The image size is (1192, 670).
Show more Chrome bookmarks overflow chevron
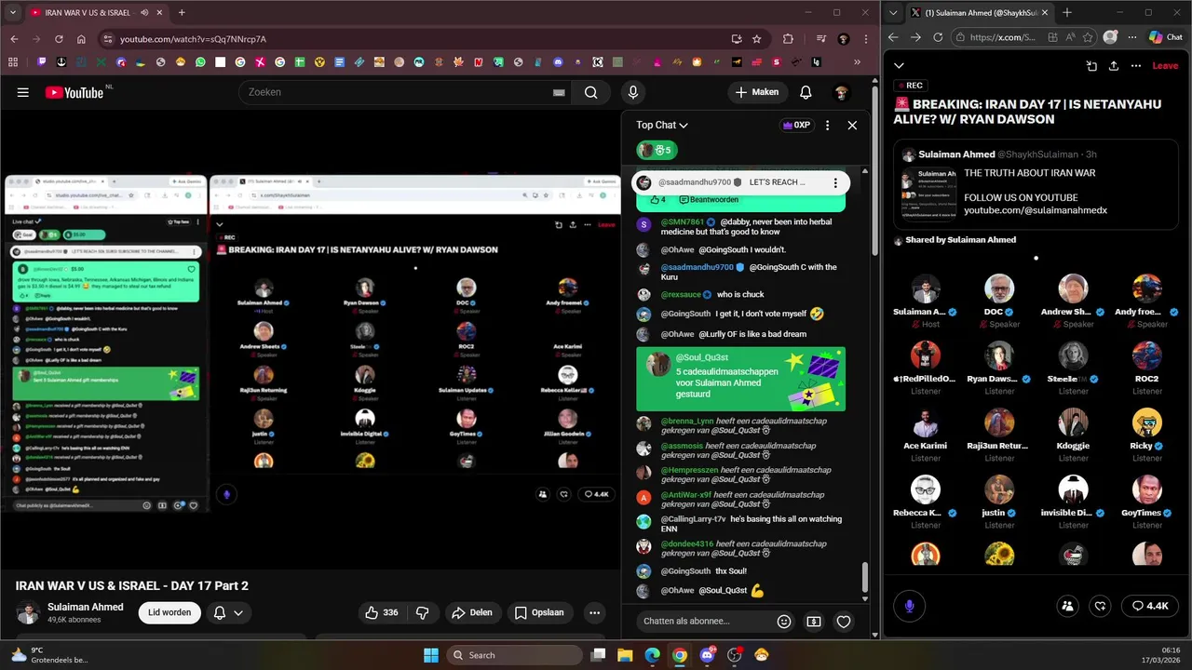(858, 62)
